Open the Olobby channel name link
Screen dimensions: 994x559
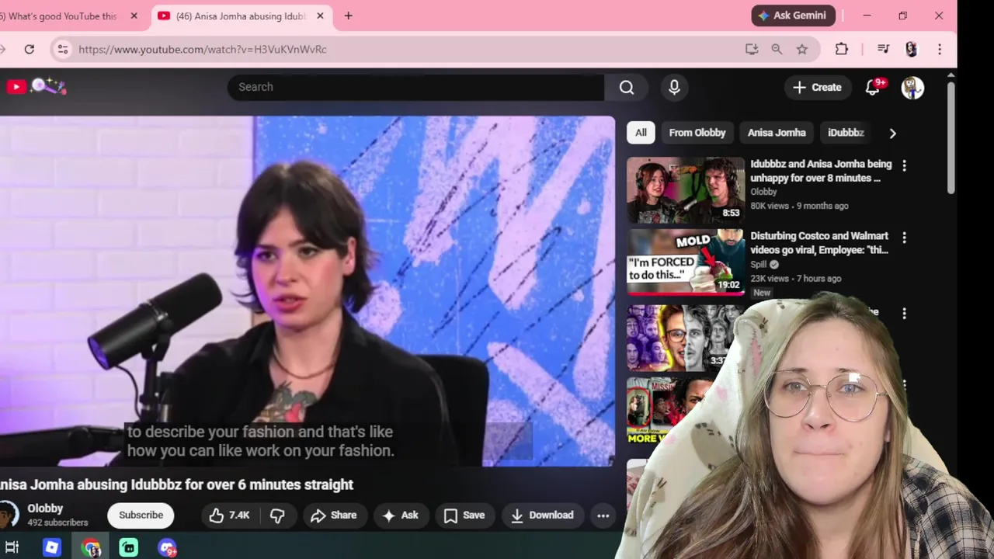pos(45,509)
